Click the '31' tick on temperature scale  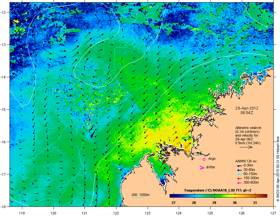coord(255,203)
